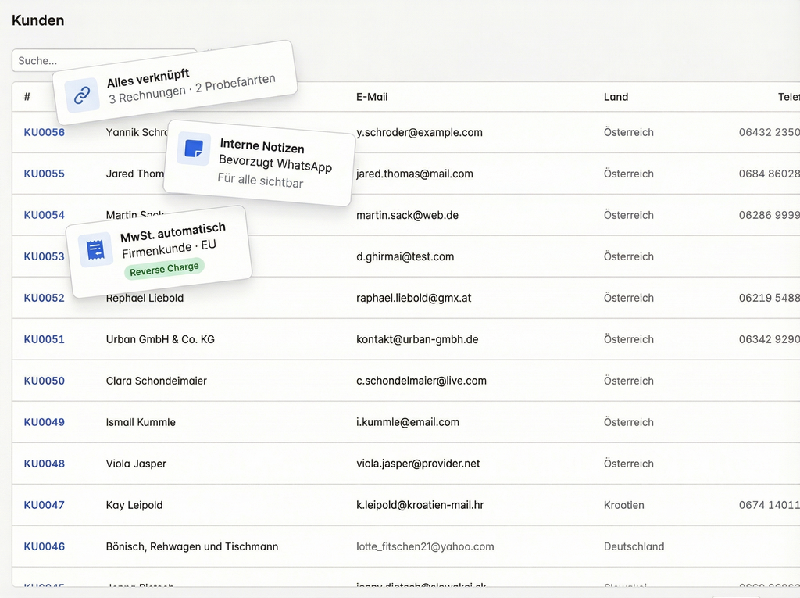Viewport: 800px width, 598px height.
Task: Click the chain link icon on Alles verknüpft card
Action: (x=82, y=95)
